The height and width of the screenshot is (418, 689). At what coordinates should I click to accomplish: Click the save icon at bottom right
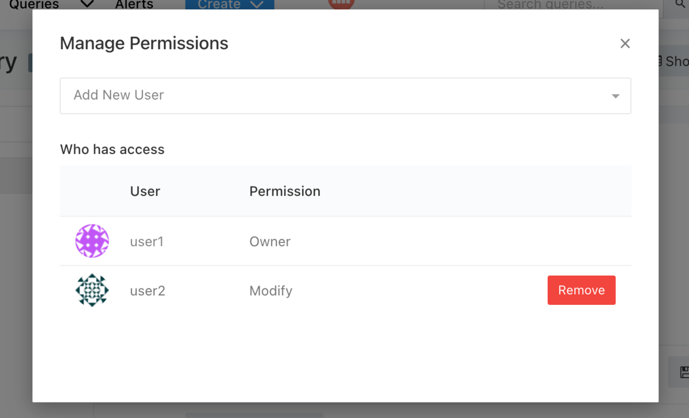click(683, 371)
